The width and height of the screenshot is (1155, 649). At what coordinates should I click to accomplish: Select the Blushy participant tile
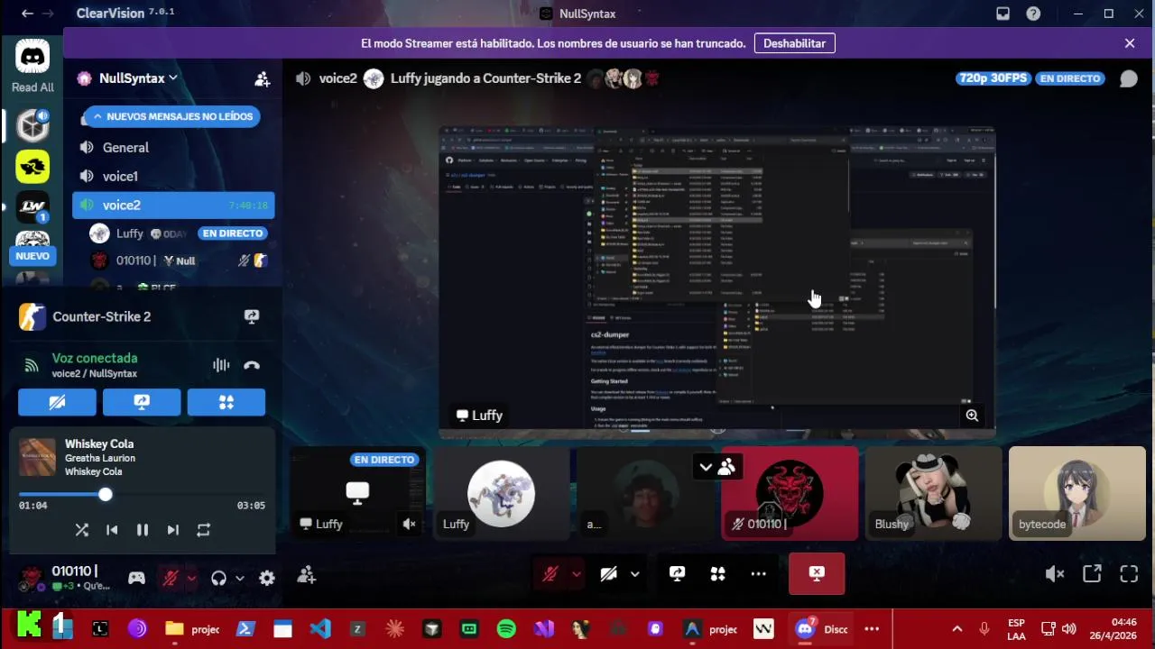pyautogui.click(x=933, y=493)
